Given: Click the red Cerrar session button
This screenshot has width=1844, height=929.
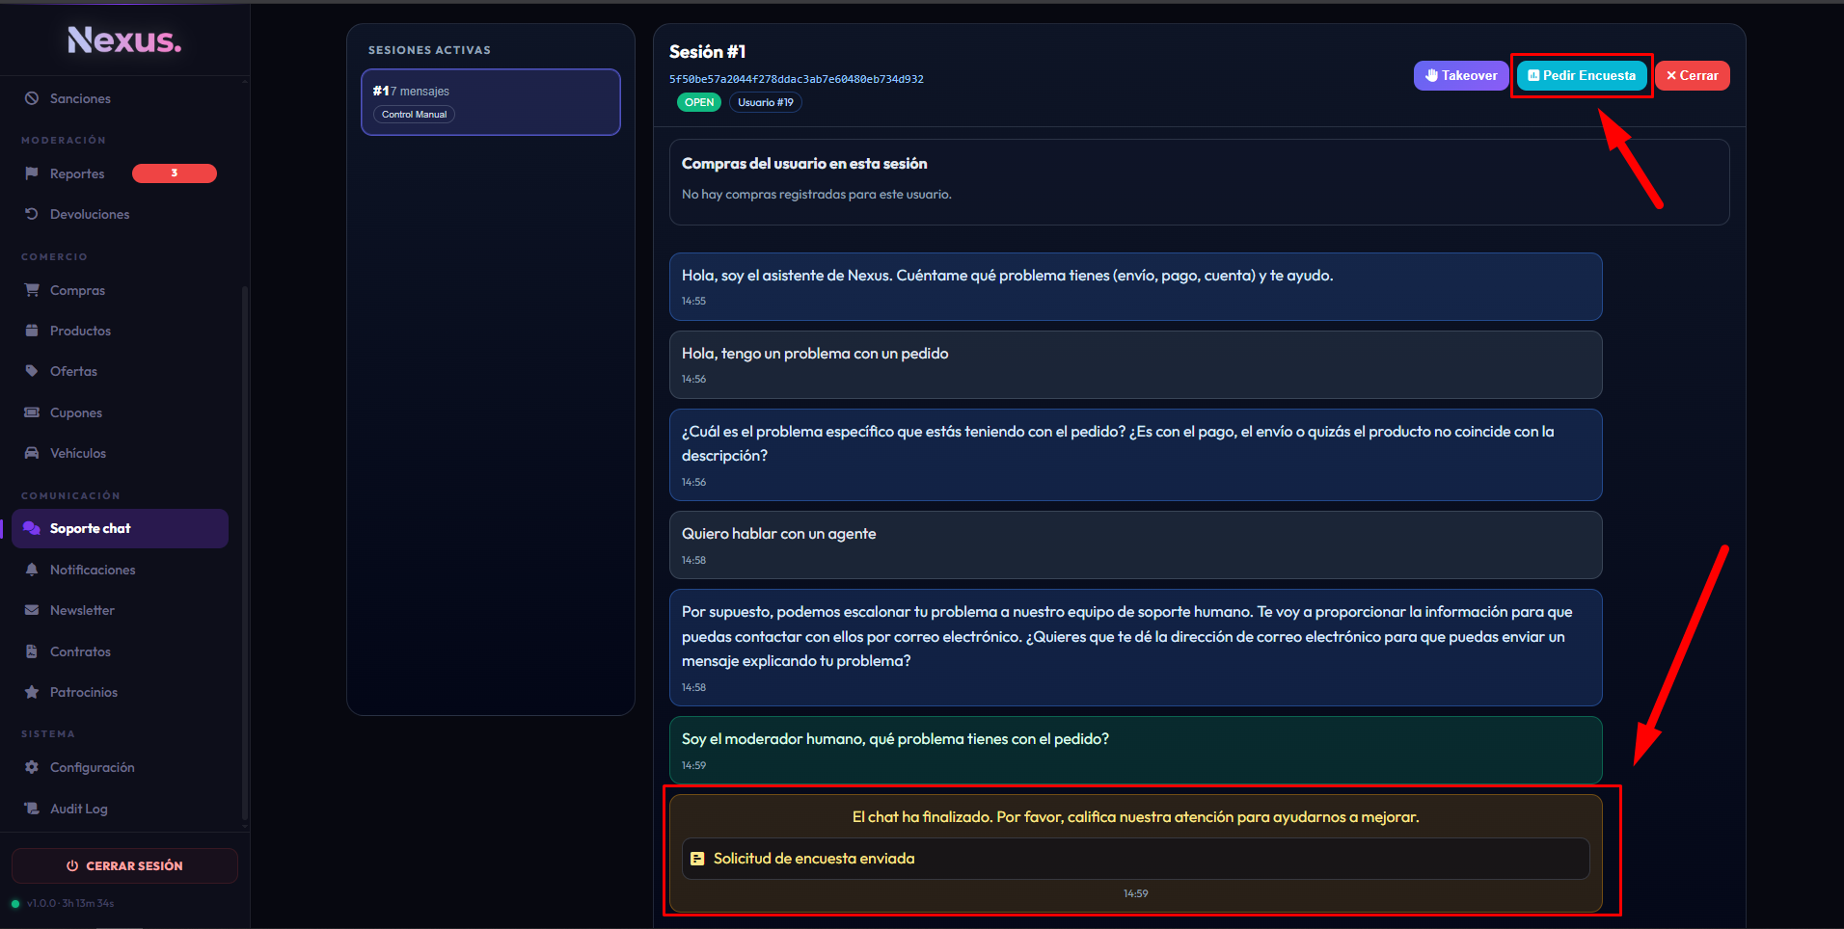Looking at the screenshot, I should pyautogui.click(x=1693, y=75).
